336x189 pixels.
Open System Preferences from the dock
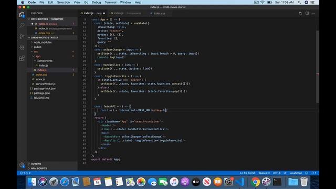coord(229,182)
